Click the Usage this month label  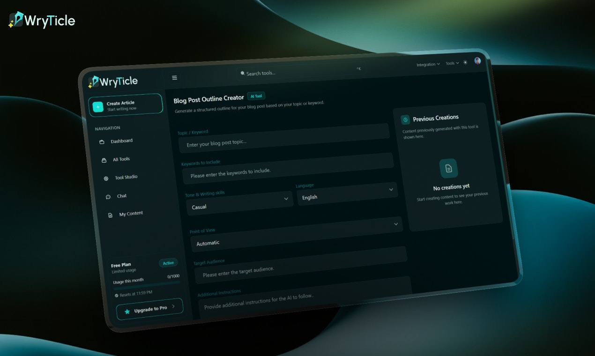point(128,281)
